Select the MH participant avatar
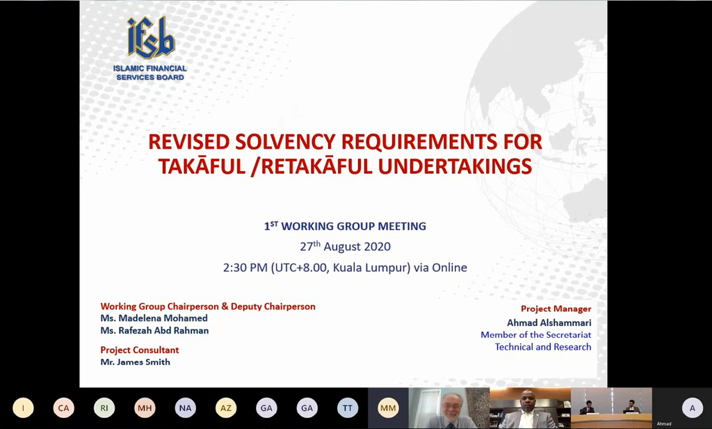The width and height of the screenshot is (712, 429). pyautogui.click(x=145, y=407)
